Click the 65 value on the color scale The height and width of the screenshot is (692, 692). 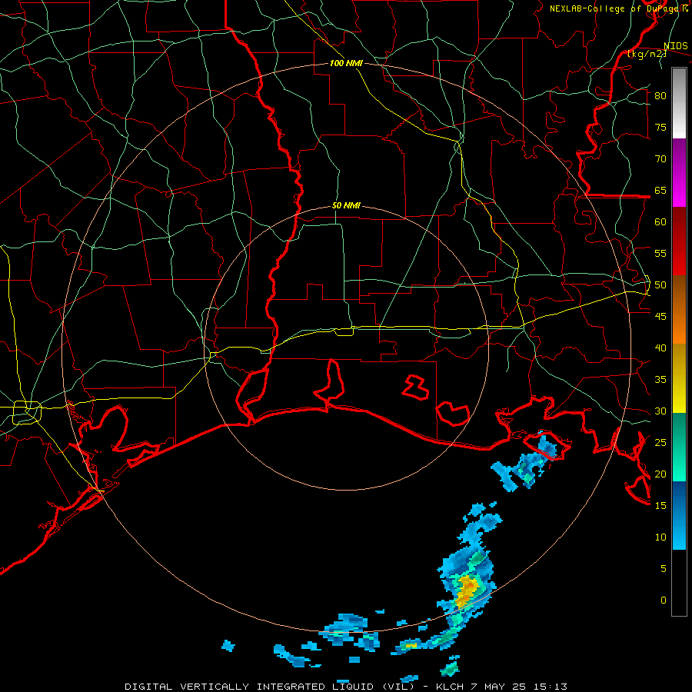660,190
